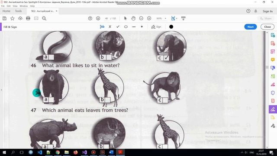This screenshot has width=277, height=156.
Task: Close the document tab
Action: tap(57, 11)
